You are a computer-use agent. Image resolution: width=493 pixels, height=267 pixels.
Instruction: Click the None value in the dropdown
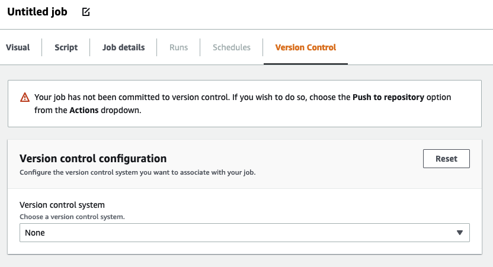pyautogui.click(x=35, y=233)
